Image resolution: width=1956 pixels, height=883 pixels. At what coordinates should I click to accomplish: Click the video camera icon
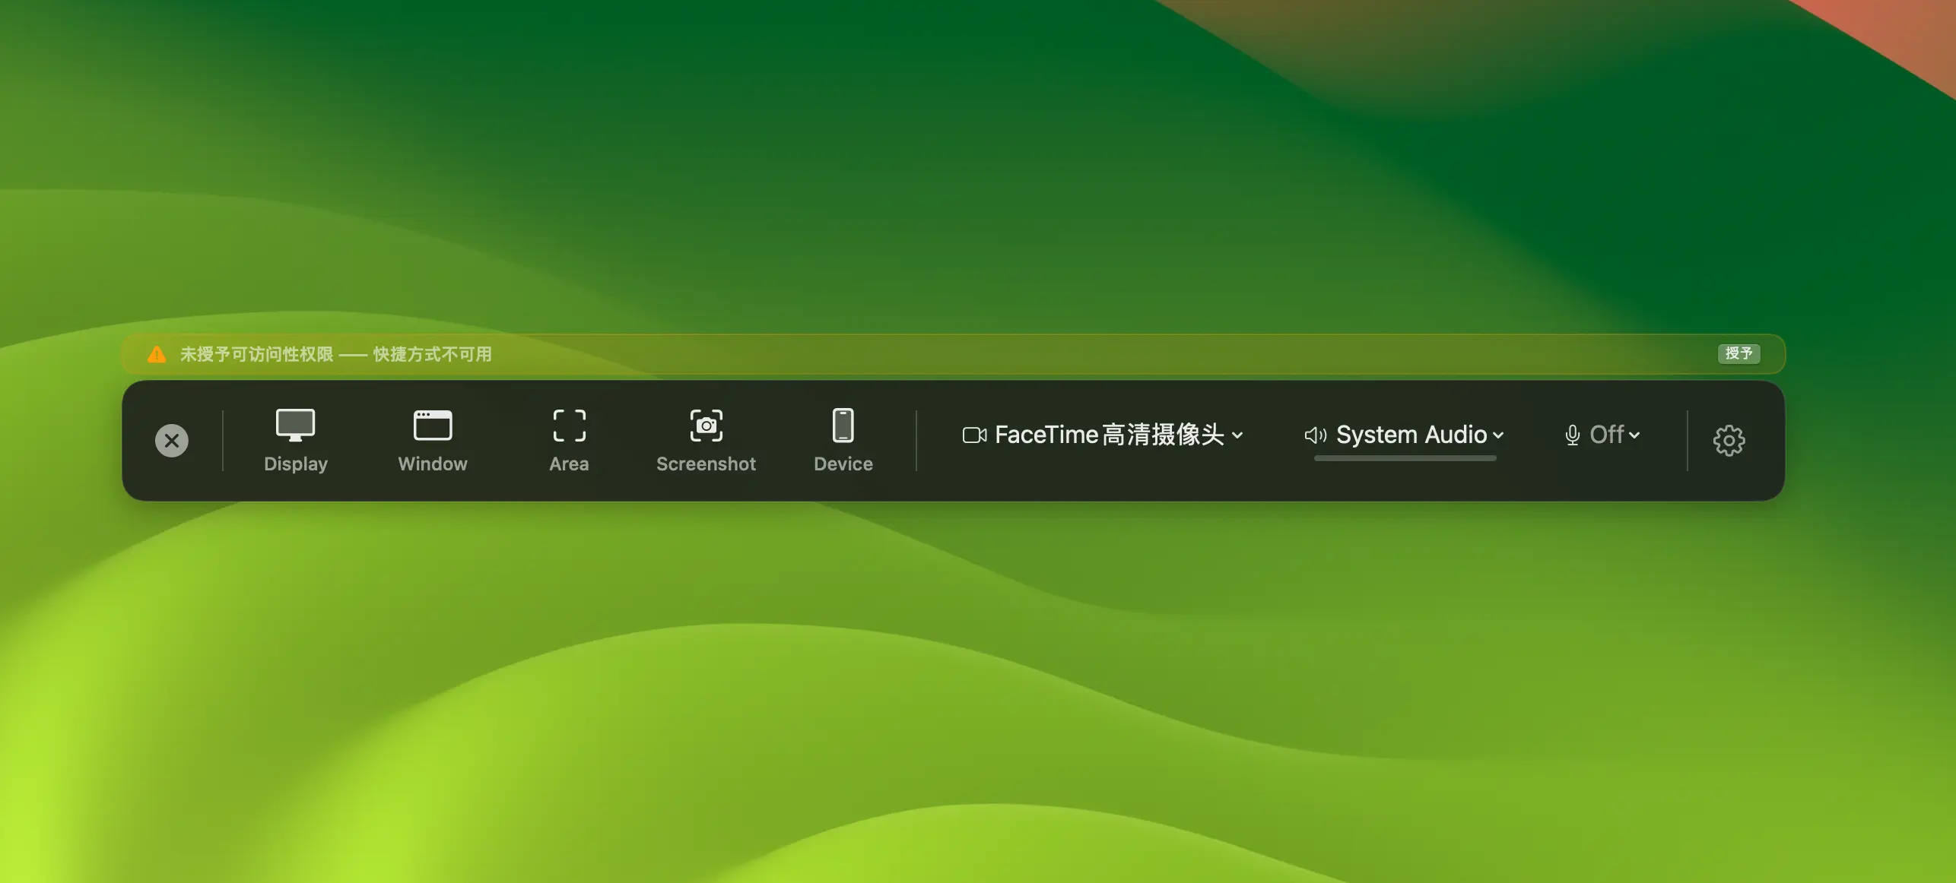click(974, 435)
